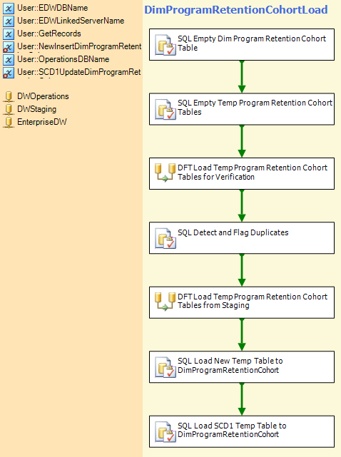Select SQL Load New Temp Table task

(242, 367)
